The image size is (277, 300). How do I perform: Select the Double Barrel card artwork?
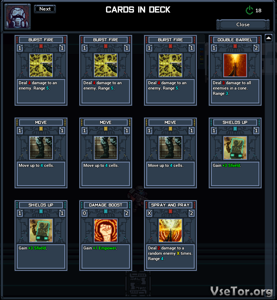pos(235,65)
